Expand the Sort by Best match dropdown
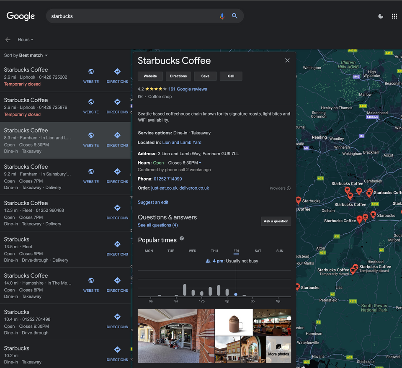Image resolution: width=402 pixels, height=368 pixels. pos(26,55)
